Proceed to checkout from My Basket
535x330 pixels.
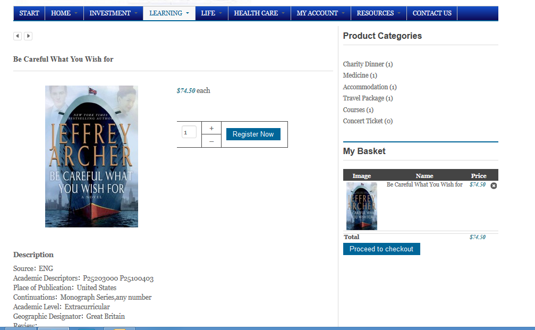point(381,249)
